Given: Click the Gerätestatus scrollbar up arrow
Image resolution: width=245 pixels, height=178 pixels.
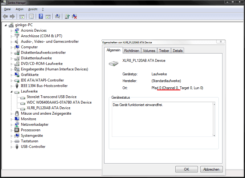Looking at the screenshot, I should (214, 104).
